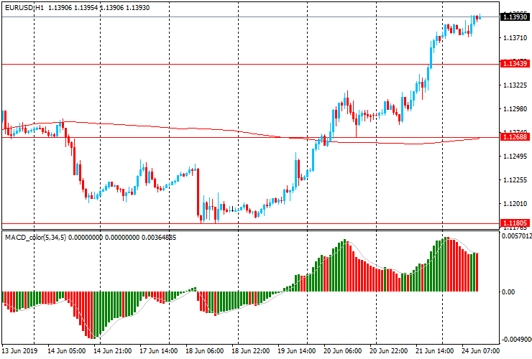This screenshot has height=359, width=532.
Task: Click the 0.0057012 MACD scale maximum value
Action: (x=517, y=236)
